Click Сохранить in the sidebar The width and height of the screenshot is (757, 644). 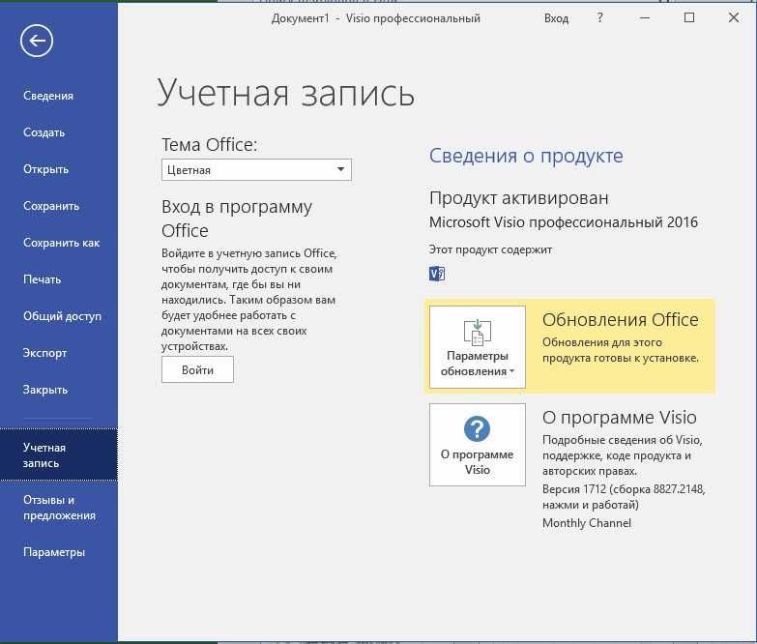(51, 206)
